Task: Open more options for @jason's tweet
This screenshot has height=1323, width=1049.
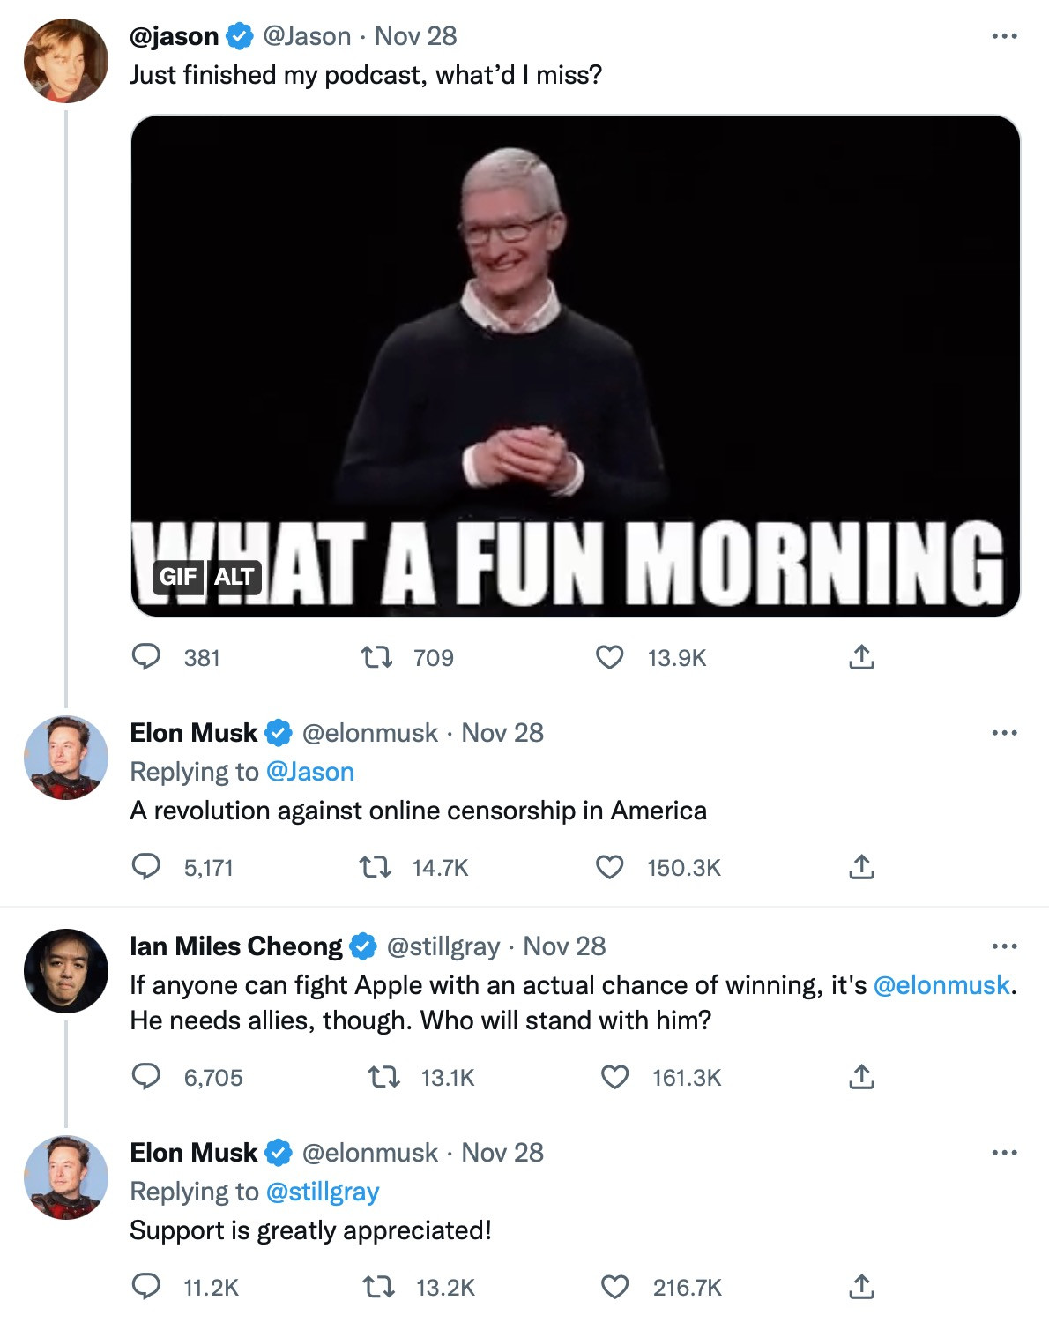Action: (1004, 36)
